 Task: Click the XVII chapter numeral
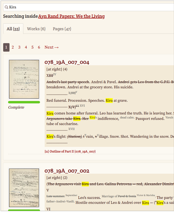pos(71,129)
